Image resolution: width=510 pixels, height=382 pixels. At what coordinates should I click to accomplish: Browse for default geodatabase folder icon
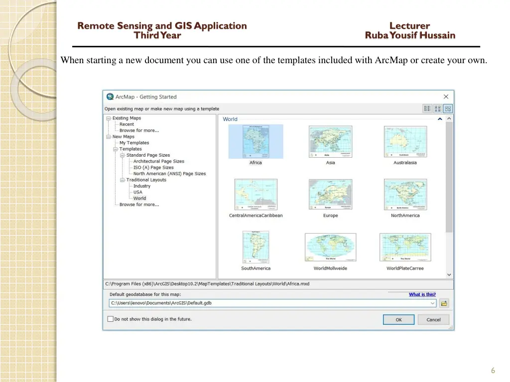(x=444, y=303)
